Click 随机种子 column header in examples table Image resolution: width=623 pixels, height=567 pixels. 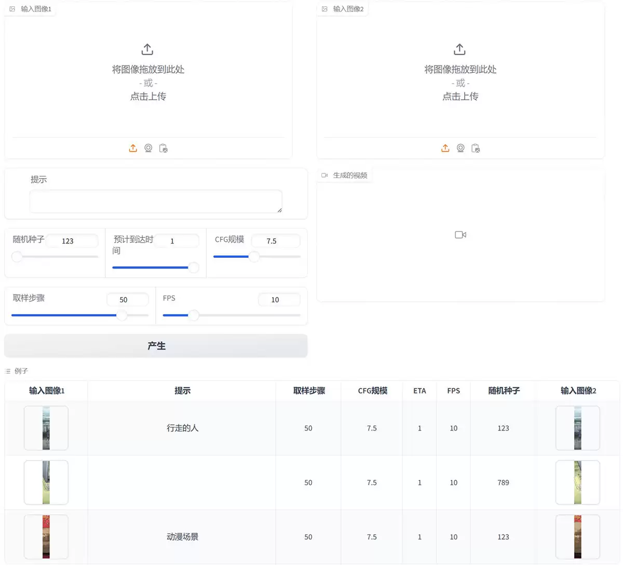[504, 391]
